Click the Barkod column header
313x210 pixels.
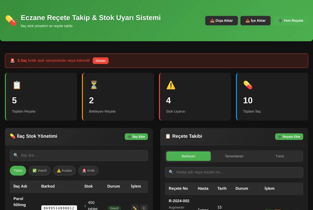[48, 186]
